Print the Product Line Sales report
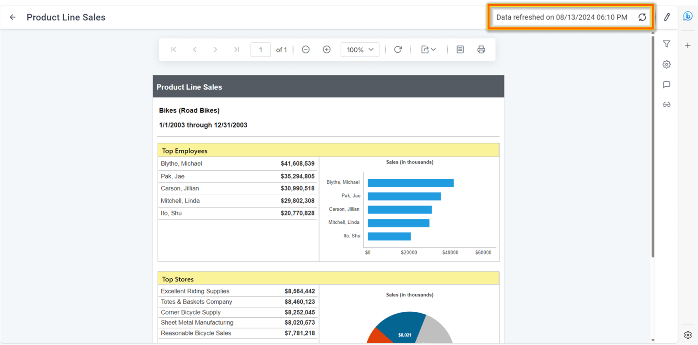This screenshot has height=345, width=698. pyautogui.click(x=481, y=49)
